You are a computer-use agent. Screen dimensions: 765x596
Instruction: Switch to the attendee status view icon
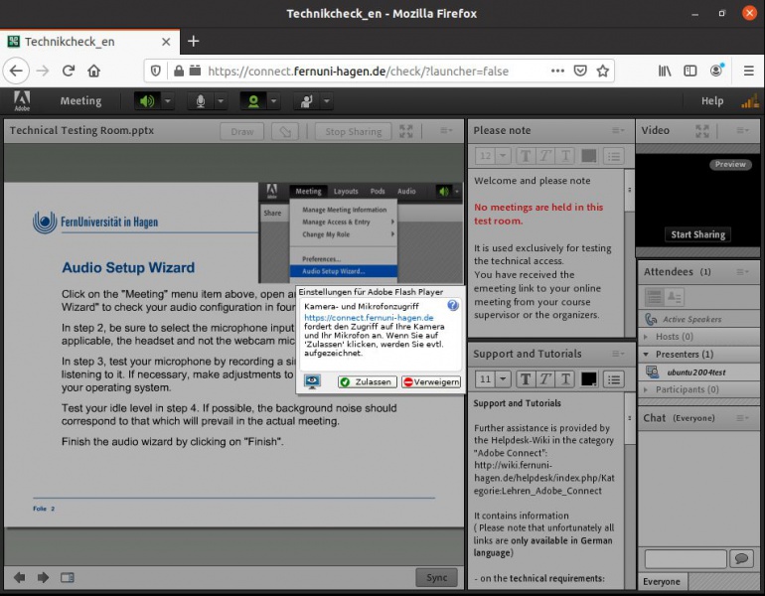pos(675,297)
